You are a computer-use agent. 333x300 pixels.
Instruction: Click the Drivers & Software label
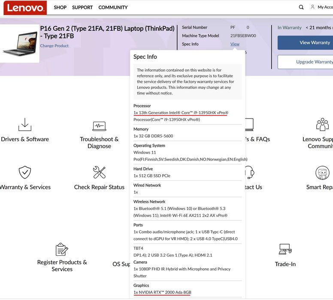coord(25,139)
